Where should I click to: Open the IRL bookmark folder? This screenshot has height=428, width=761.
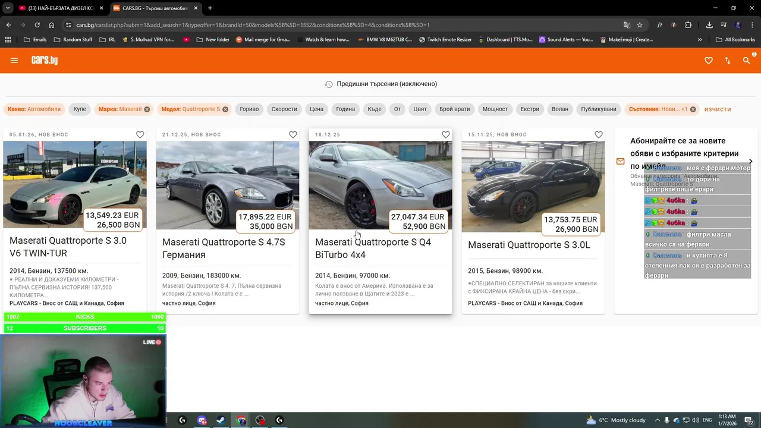pyautogui.click(x=107, y=40)
